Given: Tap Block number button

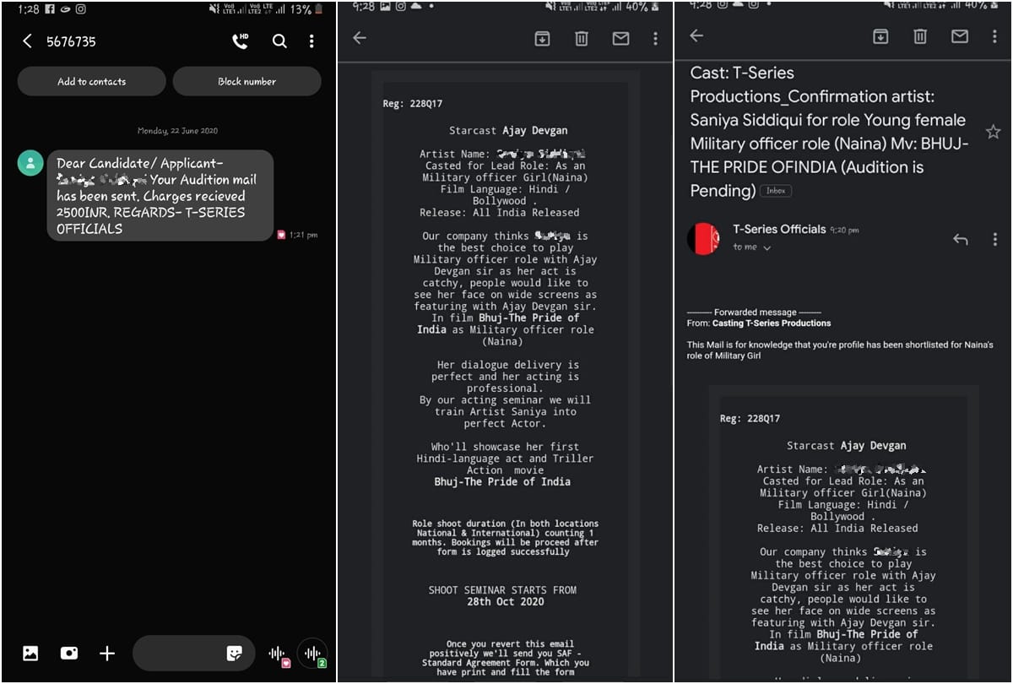Looking at the screenshot, I should click(246, 81).
